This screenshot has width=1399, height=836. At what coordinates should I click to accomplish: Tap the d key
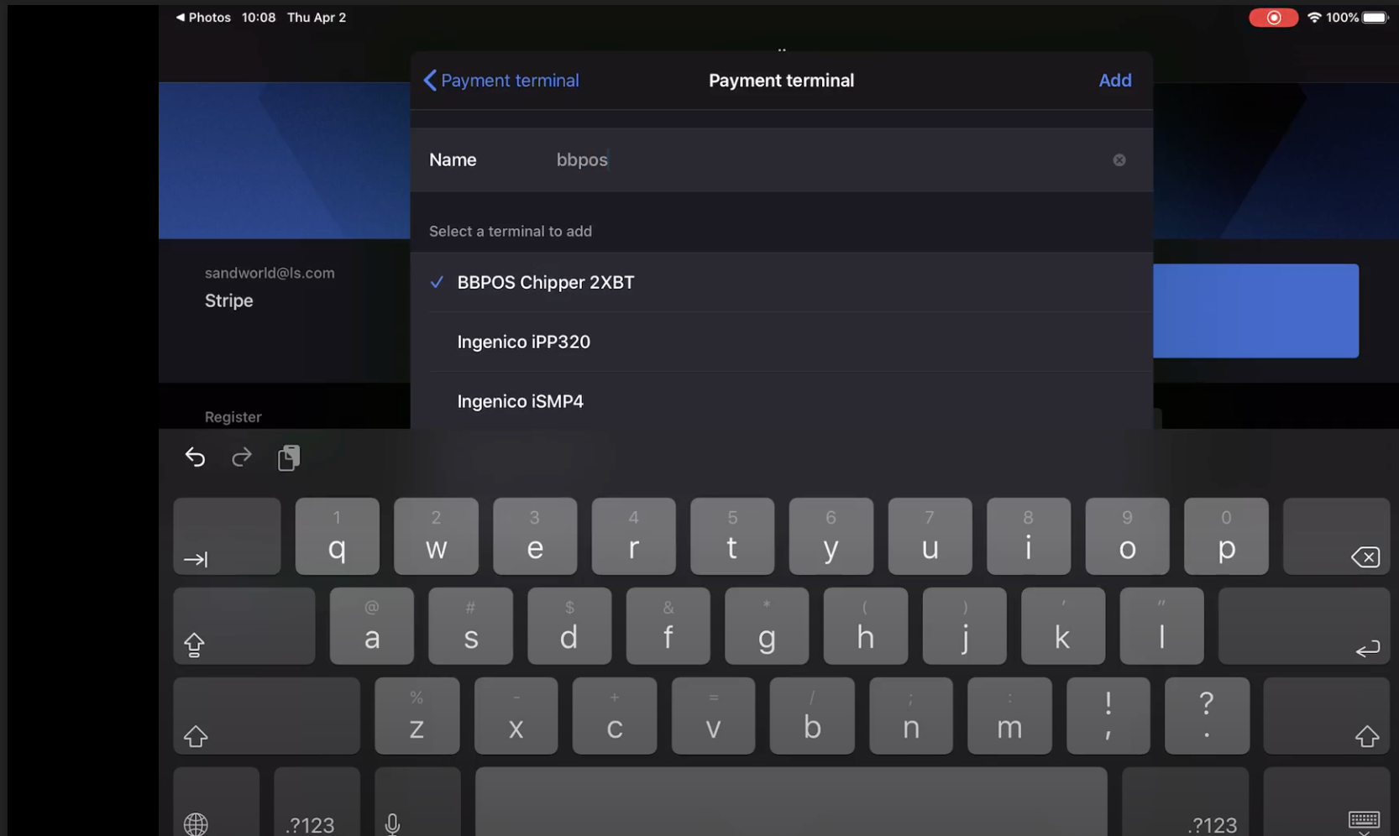pos(569,626)
